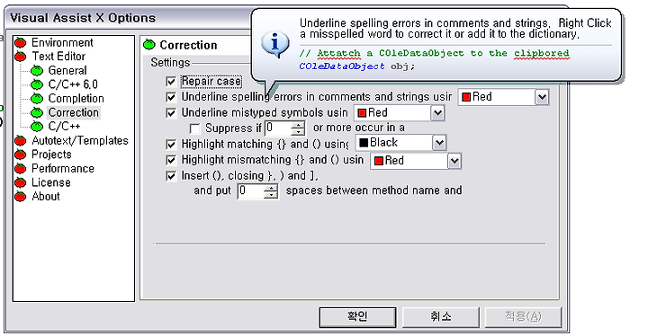Click the 확인 (OK) button
The image size is (648, 336).
click(357, 317)
